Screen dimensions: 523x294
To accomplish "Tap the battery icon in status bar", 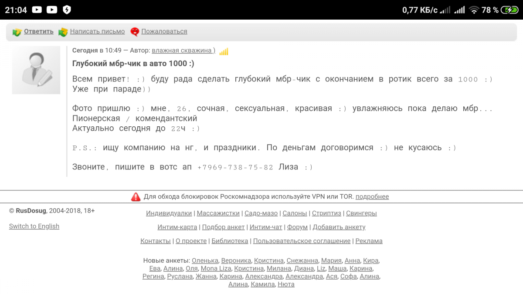I will coord(509,10).
